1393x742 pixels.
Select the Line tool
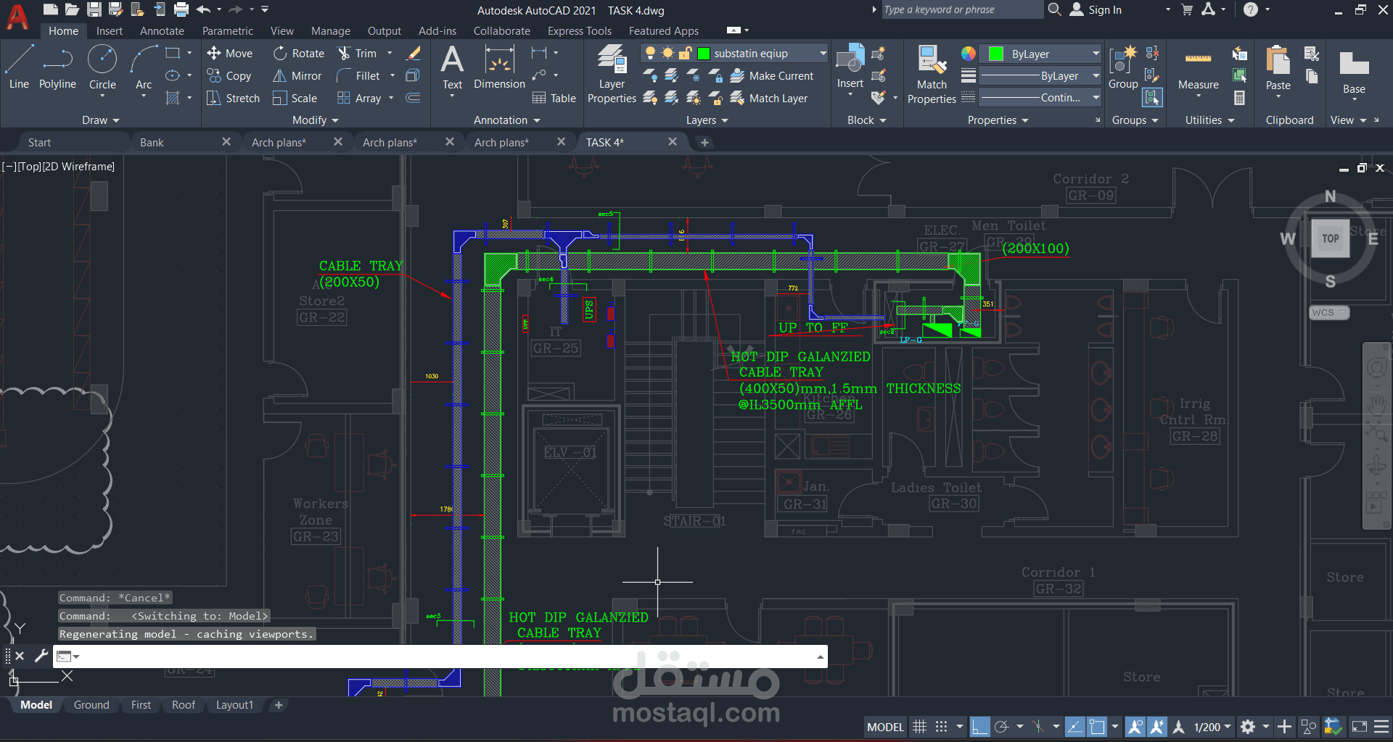coord(19,67)
